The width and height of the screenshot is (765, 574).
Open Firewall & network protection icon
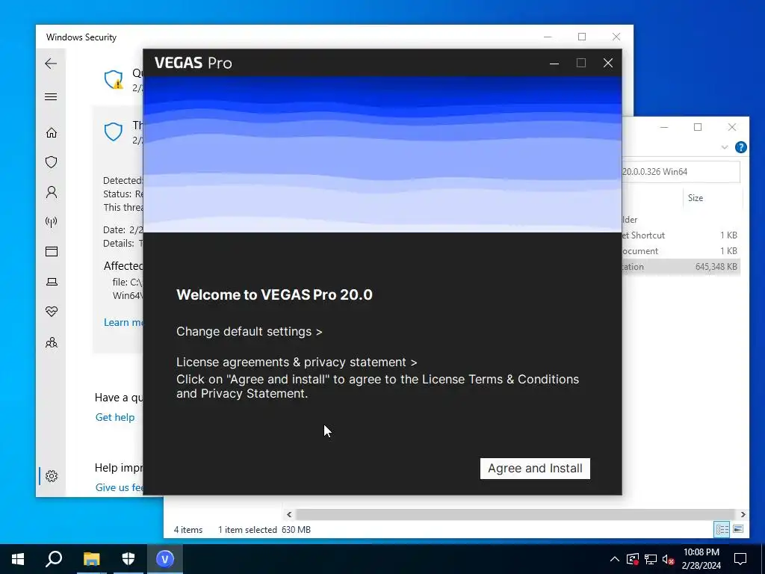(x=52, y=222)
